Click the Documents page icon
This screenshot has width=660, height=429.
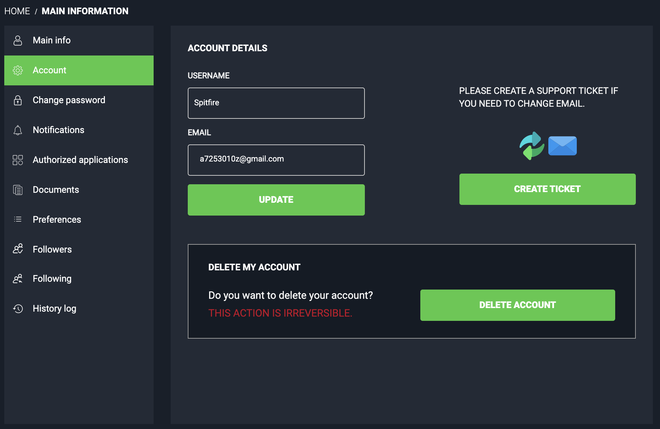pos(18,190)
